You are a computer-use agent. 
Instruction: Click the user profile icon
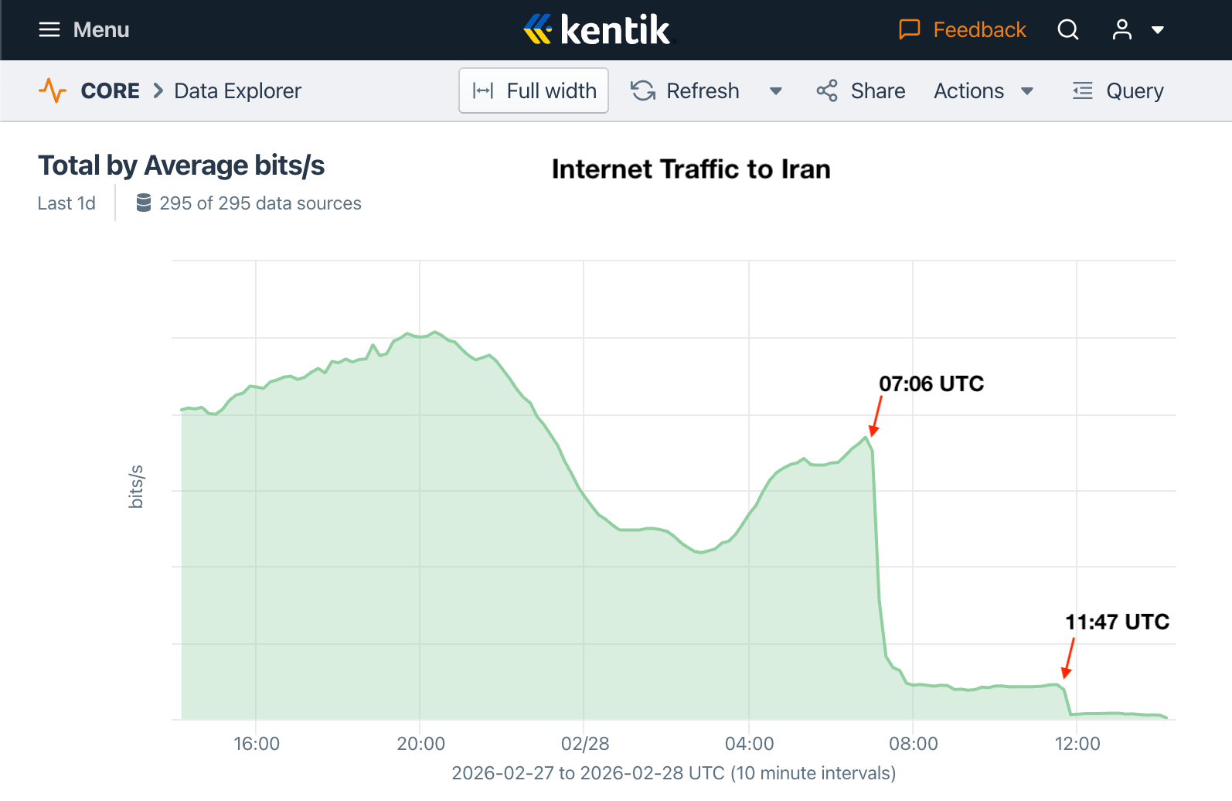coord(1121,30)
